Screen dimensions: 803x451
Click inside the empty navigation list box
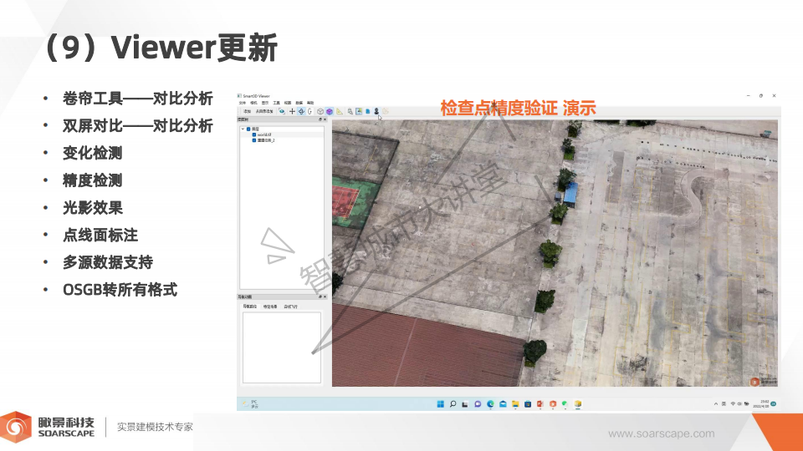click(x=282, y=347)
